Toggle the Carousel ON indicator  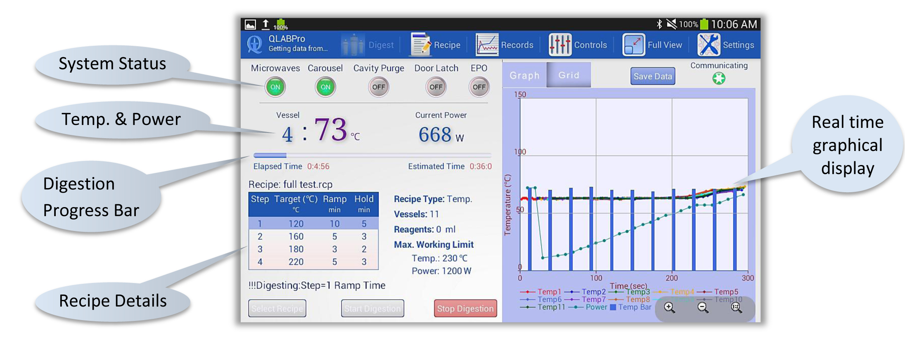[325, 87]
